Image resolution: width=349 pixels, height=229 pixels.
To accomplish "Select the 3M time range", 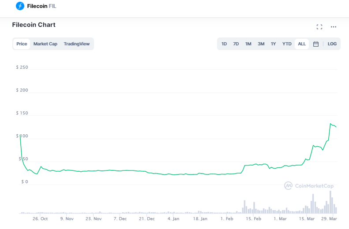I will tap(261, 44).
